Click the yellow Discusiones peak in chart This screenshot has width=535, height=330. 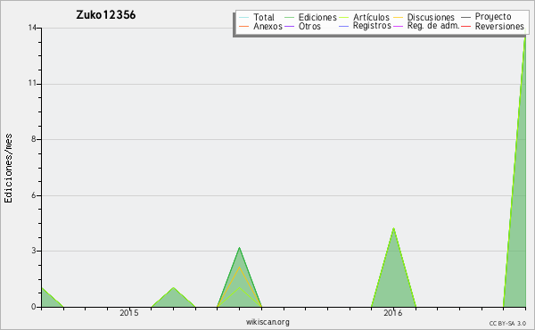240,267
